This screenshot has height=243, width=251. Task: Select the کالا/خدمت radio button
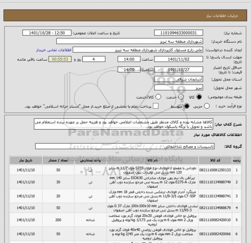158,97
